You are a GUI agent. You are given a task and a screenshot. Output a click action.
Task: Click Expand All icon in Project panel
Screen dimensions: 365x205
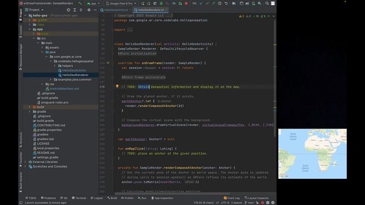pyautogui.click(x=75, y=10)
